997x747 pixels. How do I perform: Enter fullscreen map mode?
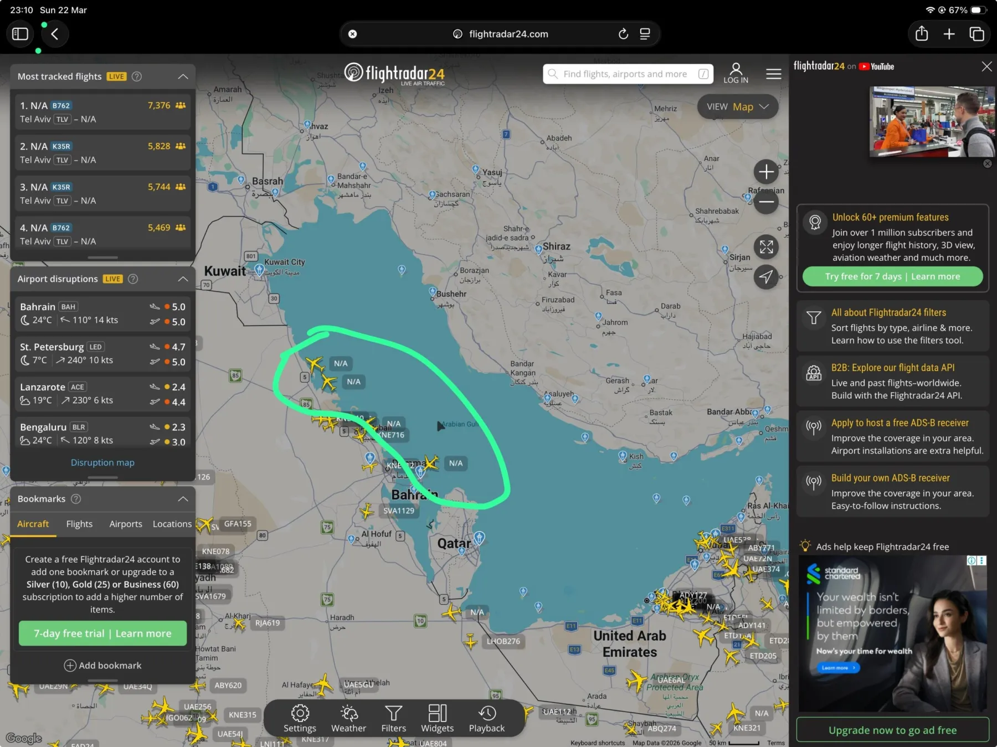[766, 247]
